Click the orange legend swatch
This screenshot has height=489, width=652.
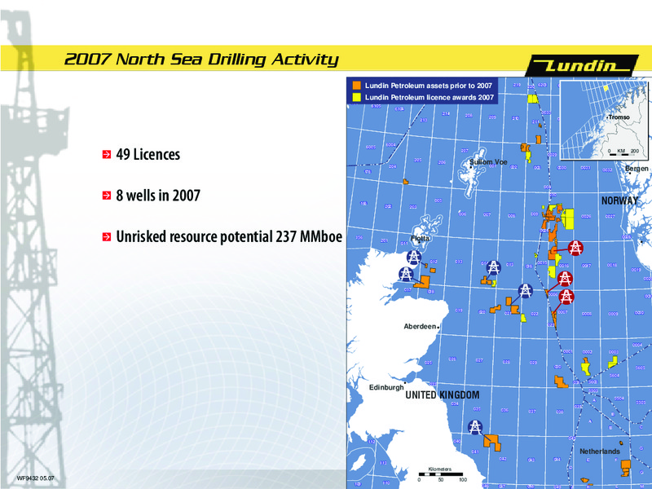tap(356, 86)
